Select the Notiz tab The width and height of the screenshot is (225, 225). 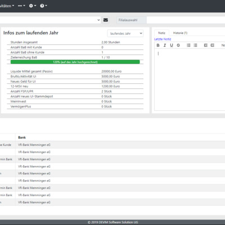click(x=161, y=33)
